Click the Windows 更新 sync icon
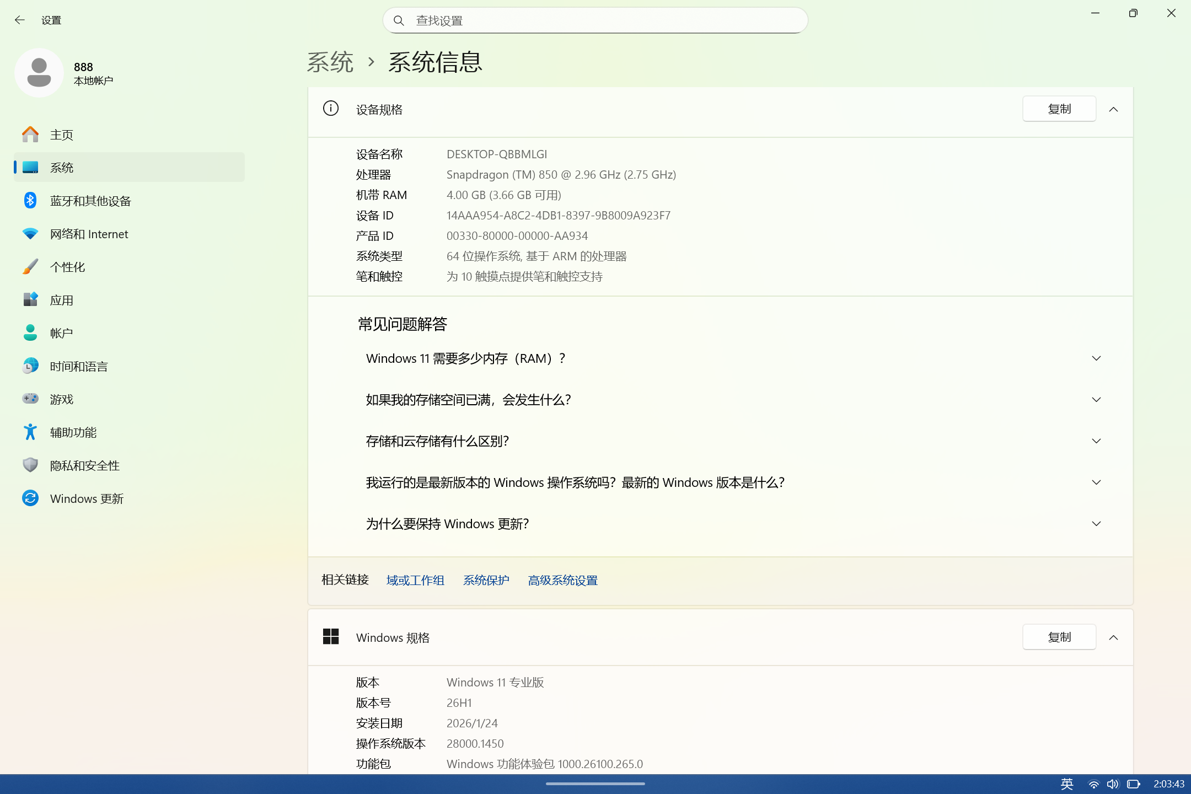This screenshot has height=794, width=1191. pos(30,498)
